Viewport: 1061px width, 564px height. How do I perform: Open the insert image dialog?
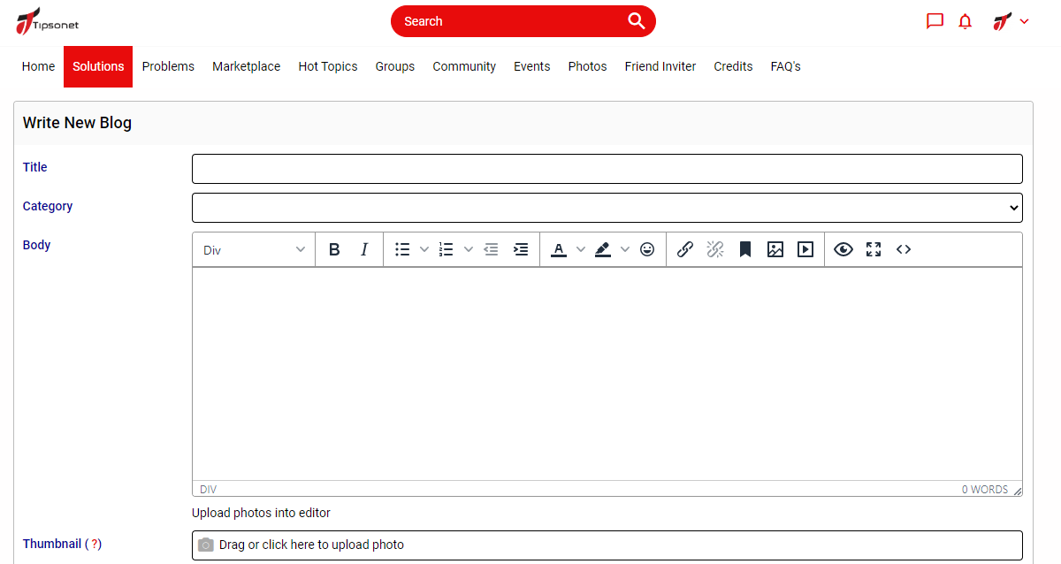click(x=775, y=249)
